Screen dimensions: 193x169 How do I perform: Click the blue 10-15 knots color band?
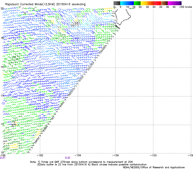click(130, 3)
